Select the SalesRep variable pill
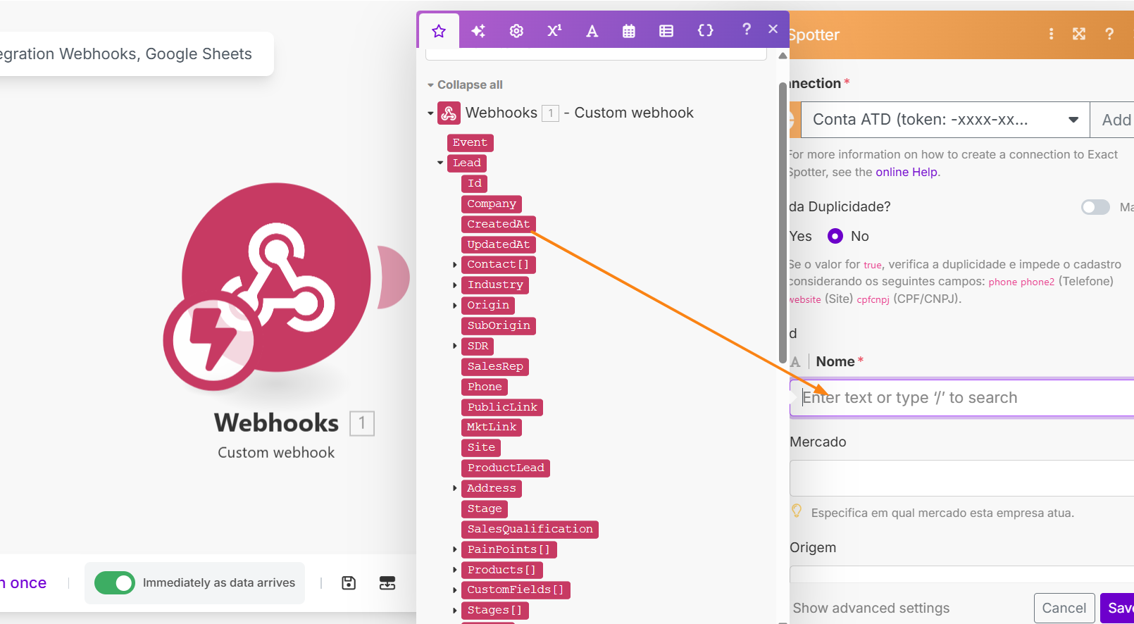 pyautogui.click(x=495, y=367)
